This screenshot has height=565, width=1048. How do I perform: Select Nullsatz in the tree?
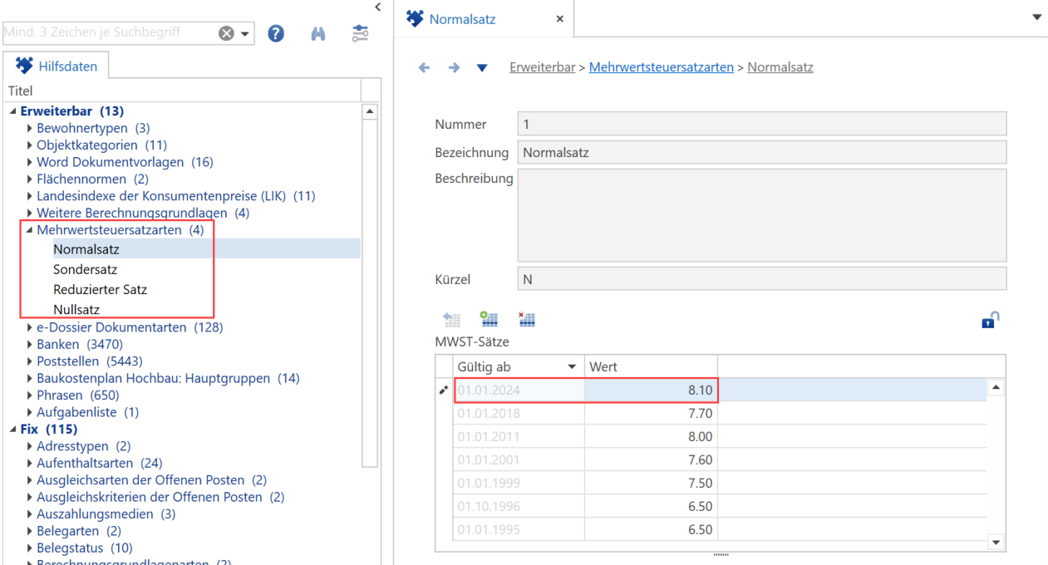[x=76, y=310]
